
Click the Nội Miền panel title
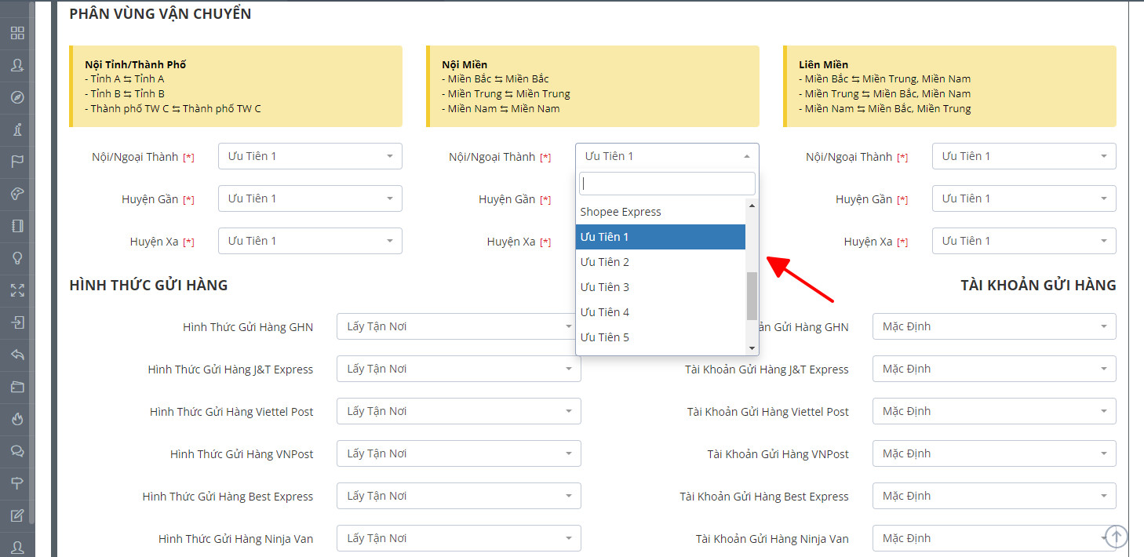point(465,64)
